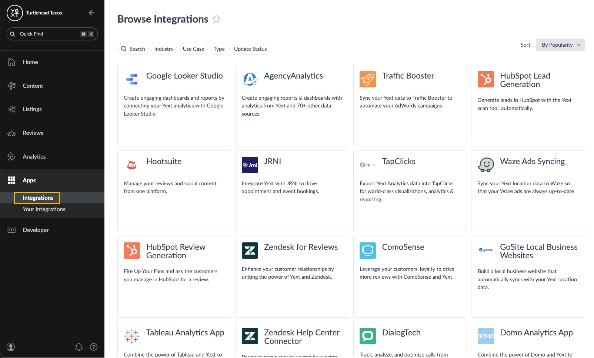This screenshot has width=594, height=358.
Task: Click the Traffic Booster rocket logo
Action: [368, 79]
